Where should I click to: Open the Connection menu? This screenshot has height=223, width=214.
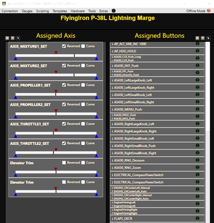pos(9,11)
